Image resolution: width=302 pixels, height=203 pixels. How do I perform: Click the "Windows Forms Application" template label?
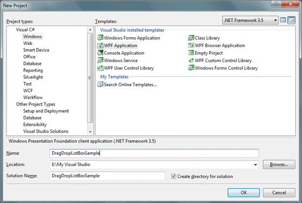[x=132, y=38]
